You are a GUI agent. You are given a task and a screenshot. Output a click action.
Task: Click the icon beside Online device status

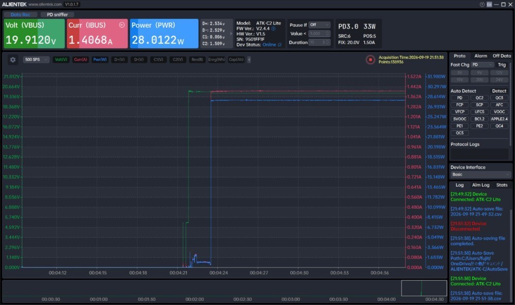pyautogui.click(x=280, y=45)
